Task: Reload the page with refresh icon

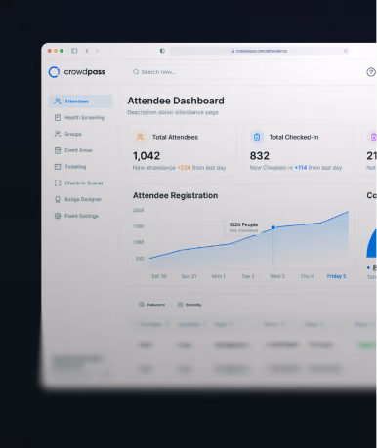Action: [x=346, y=51]
